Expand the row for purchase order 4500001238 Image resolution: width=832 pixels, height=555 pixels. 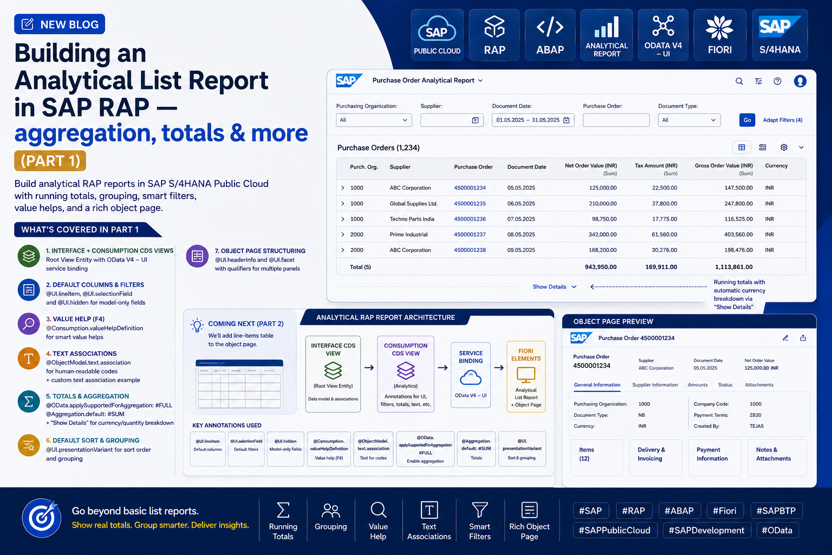343,250
